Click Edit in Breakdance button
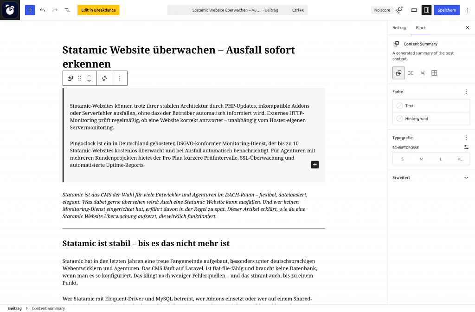The width and height of the screenshot is (475, 312). tap(98, 10)
